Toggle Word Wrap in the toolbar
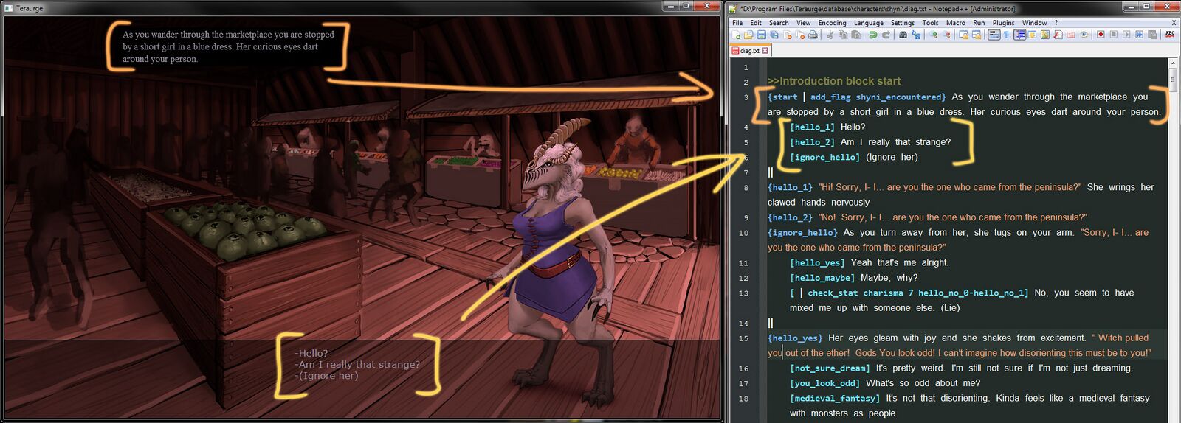The width and height of the screenshot is (1181, 423). coord(994,35)
